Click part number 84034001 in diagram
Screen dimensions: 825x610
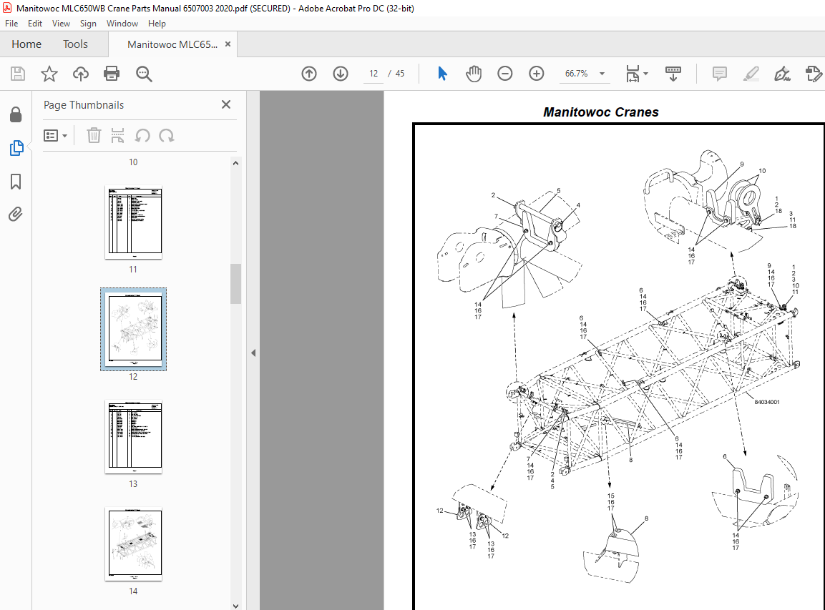[x=766, y=403]
